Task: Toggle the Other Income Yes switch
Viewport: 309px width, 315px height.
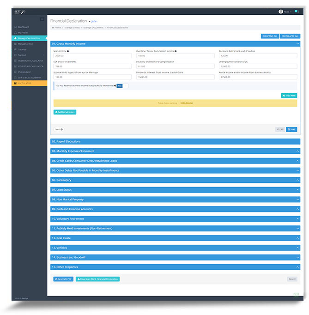Action: 122,85
